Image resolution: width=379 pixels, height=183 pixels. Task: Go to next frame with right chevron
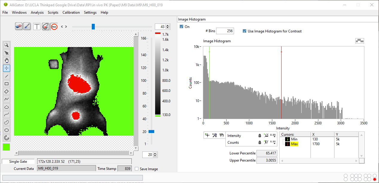coord(66,26)
